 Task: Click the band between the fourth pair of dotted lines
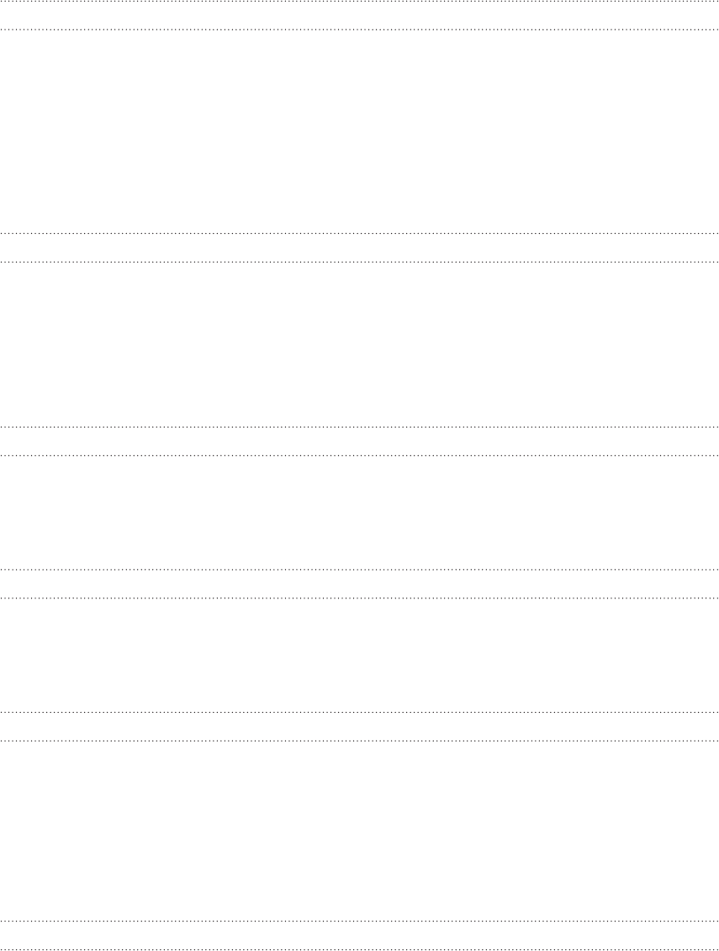359,584
